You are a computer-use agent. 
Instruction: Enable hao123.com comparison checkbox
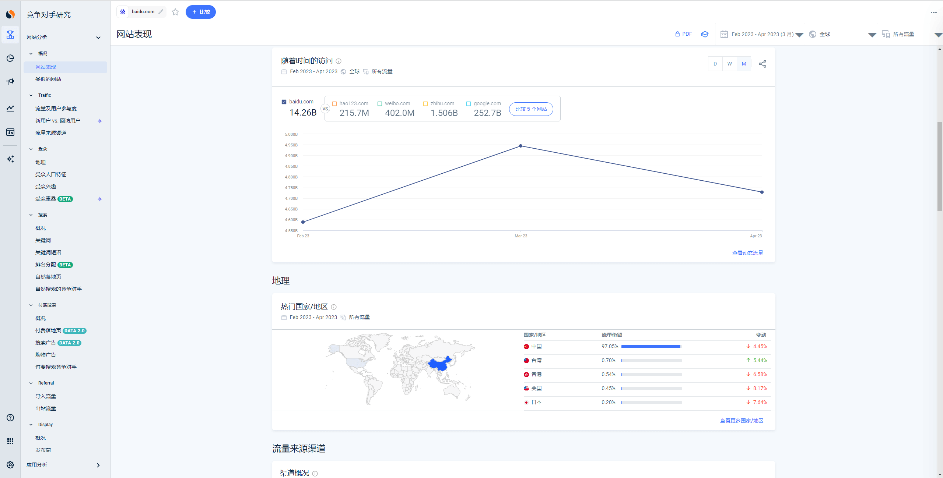(x=334, y=104)
